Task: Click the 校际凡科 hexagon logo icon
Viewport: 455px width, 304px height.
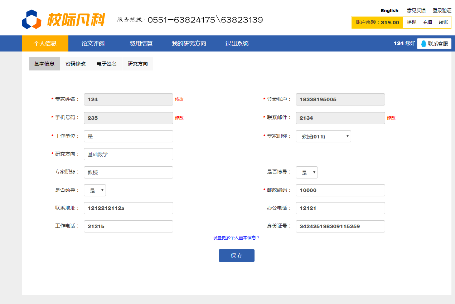Action: (x=32, y=19)
